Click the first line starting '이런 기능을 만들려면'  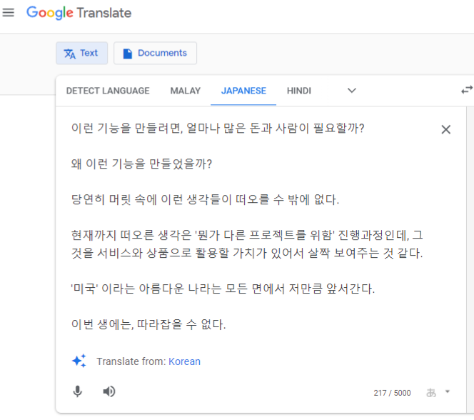pyautogui.click(x=218, y=128)
